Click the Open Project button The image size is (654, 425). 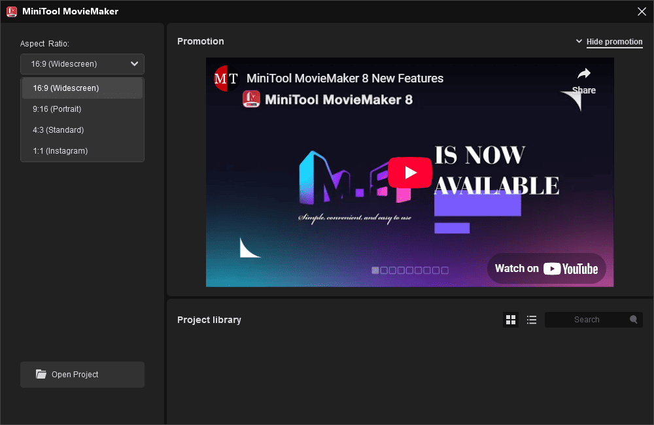(x=82, y=375)
